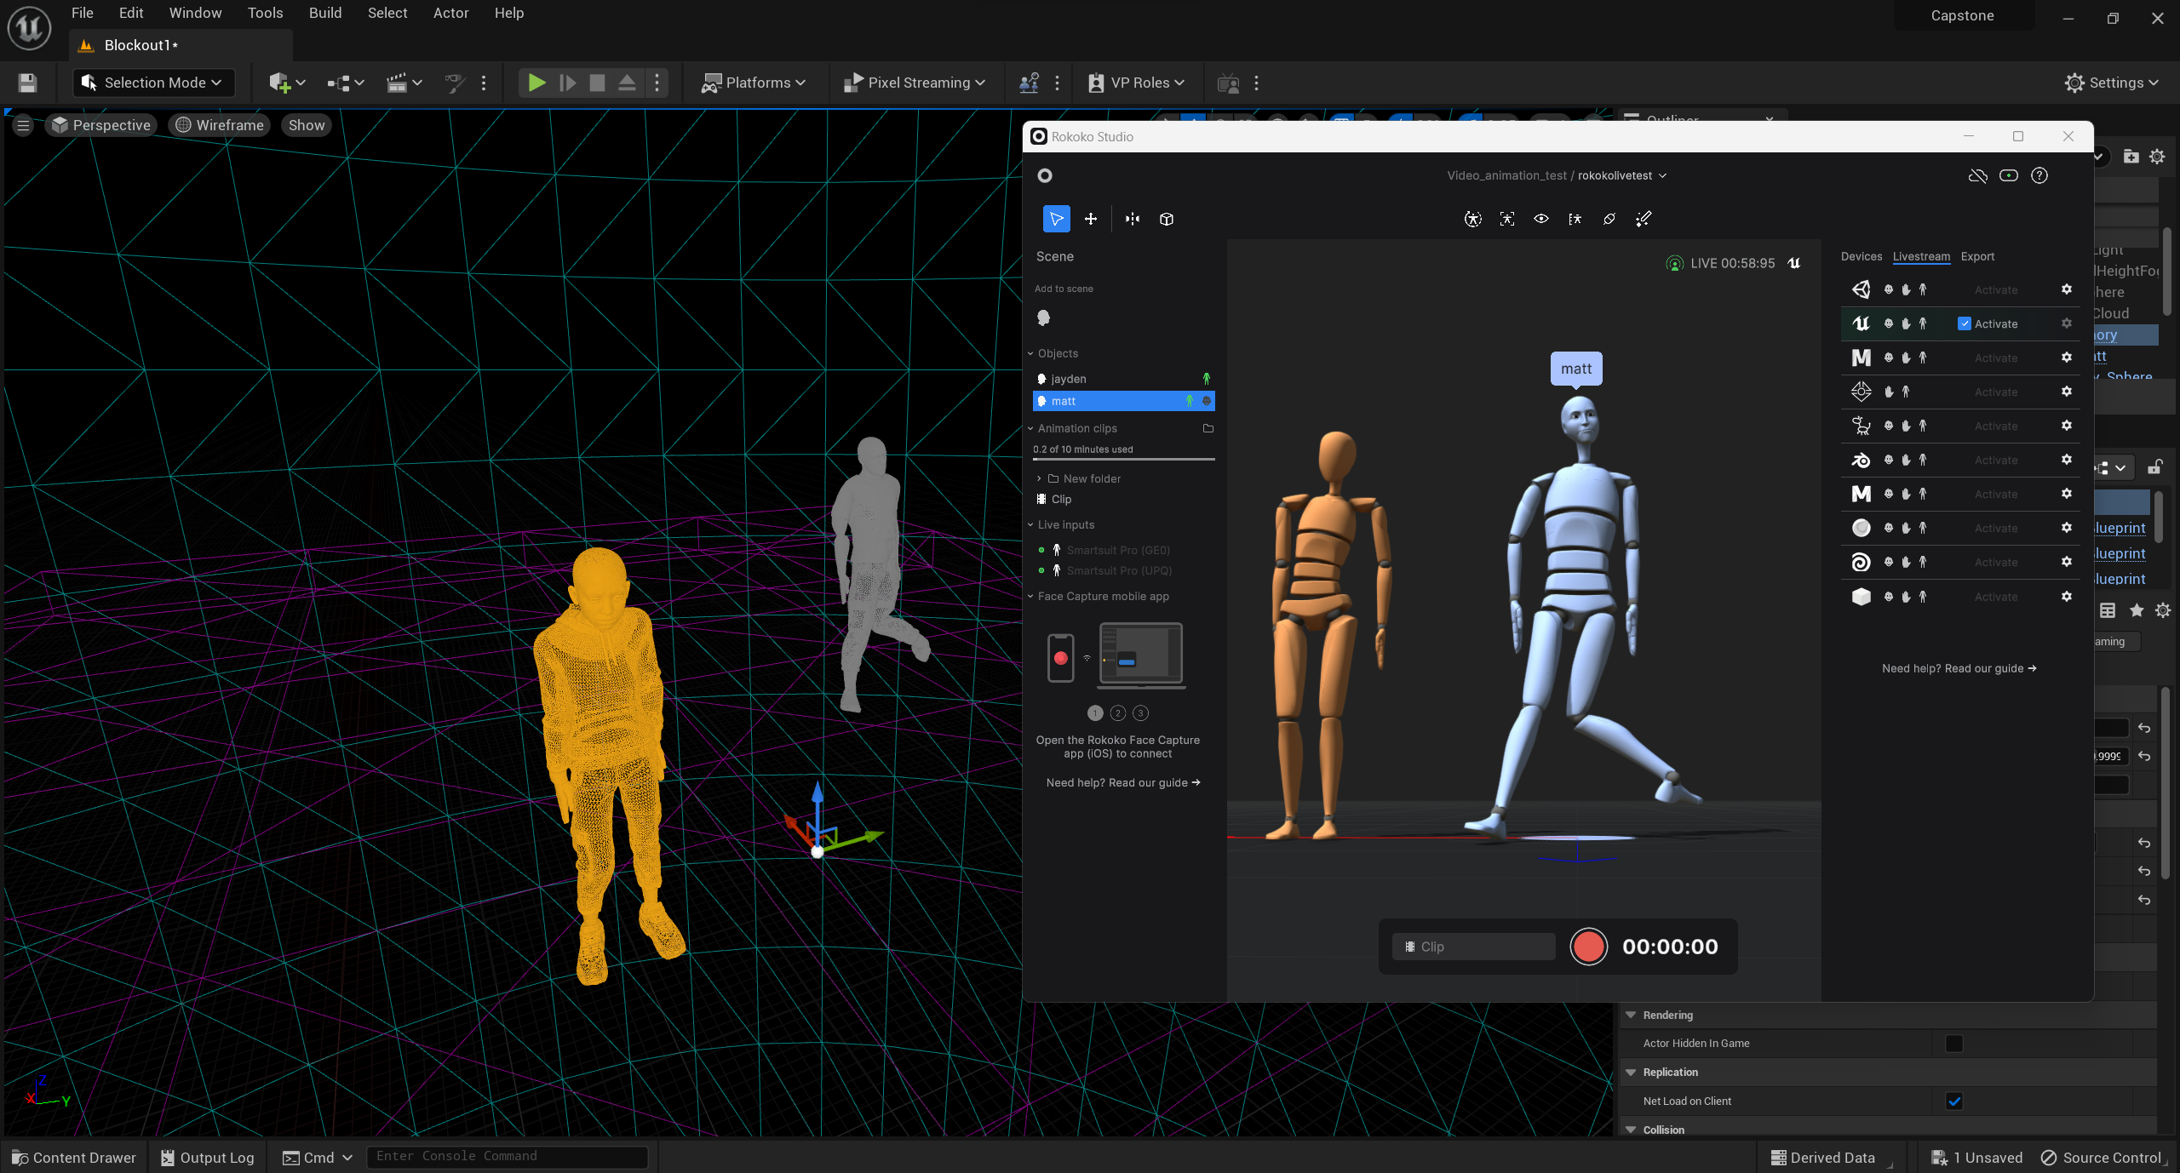Select the Rokoko Select arrow tool

click(1056, 219)
